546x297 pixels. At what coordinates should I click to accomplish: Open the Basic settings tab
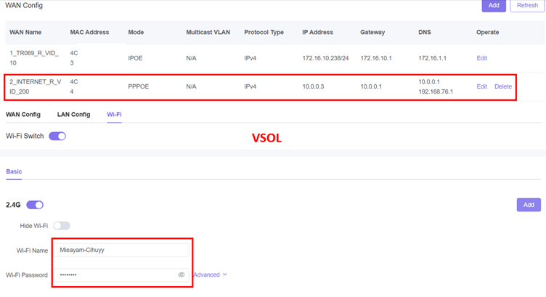tap(14, 171)
